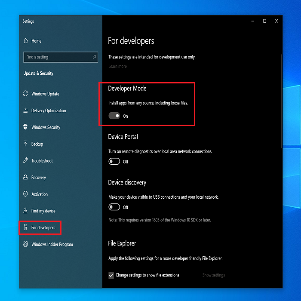
Task: Click the Show settings link
Action: (x=213, y=275)
